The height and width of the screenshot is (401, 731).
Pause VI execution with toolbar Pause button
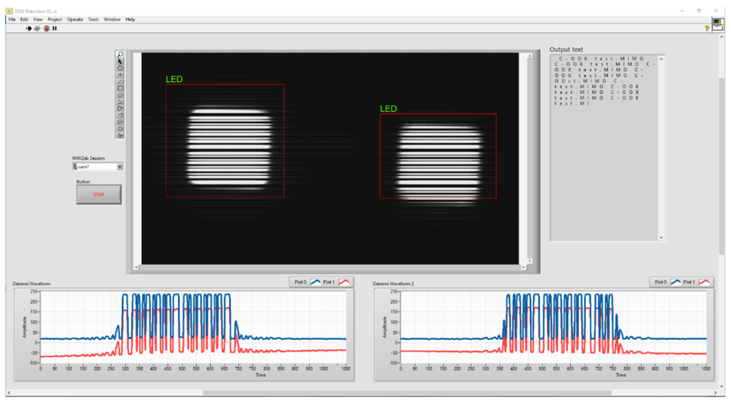pos(55,29)
